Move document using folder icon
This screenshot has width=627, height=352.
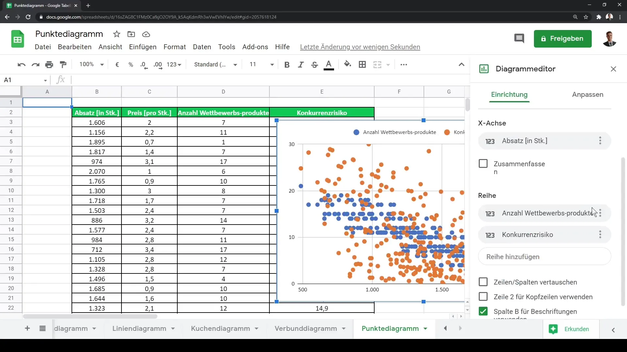[x=131, y=34]
